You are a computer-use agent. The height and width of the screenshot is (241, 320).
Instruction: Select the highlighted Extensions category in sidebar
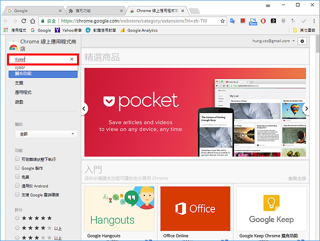pyautogui.click(x=43, y=74)
